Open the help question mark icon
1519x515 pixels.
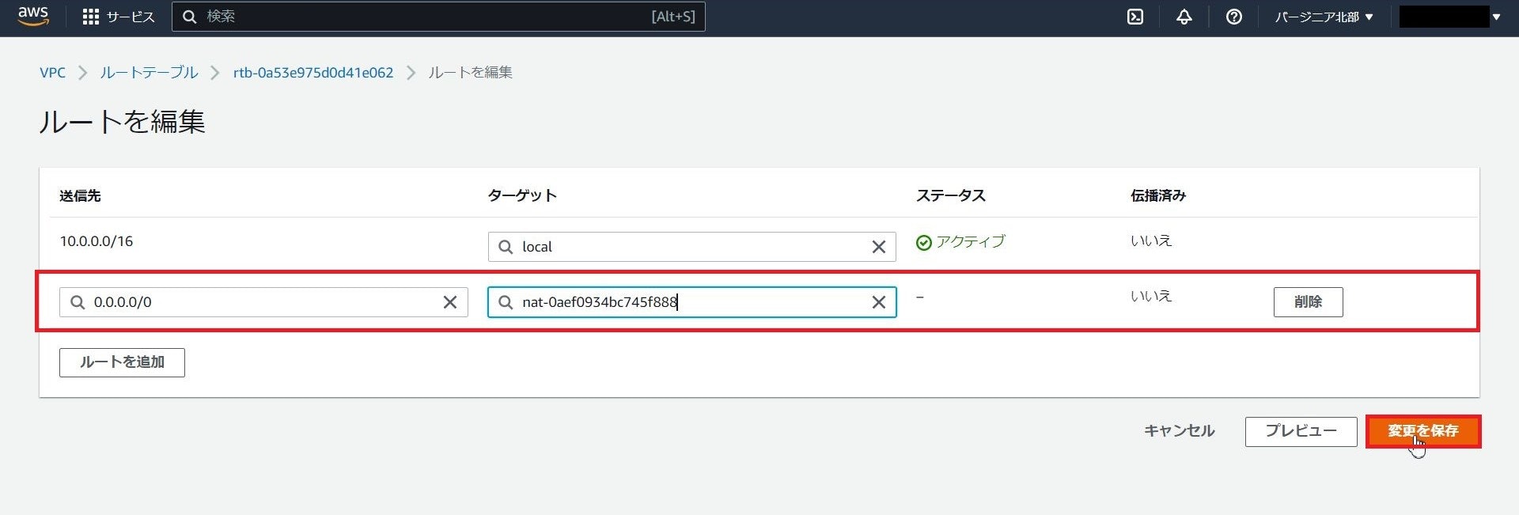(x=1233, y=17)
